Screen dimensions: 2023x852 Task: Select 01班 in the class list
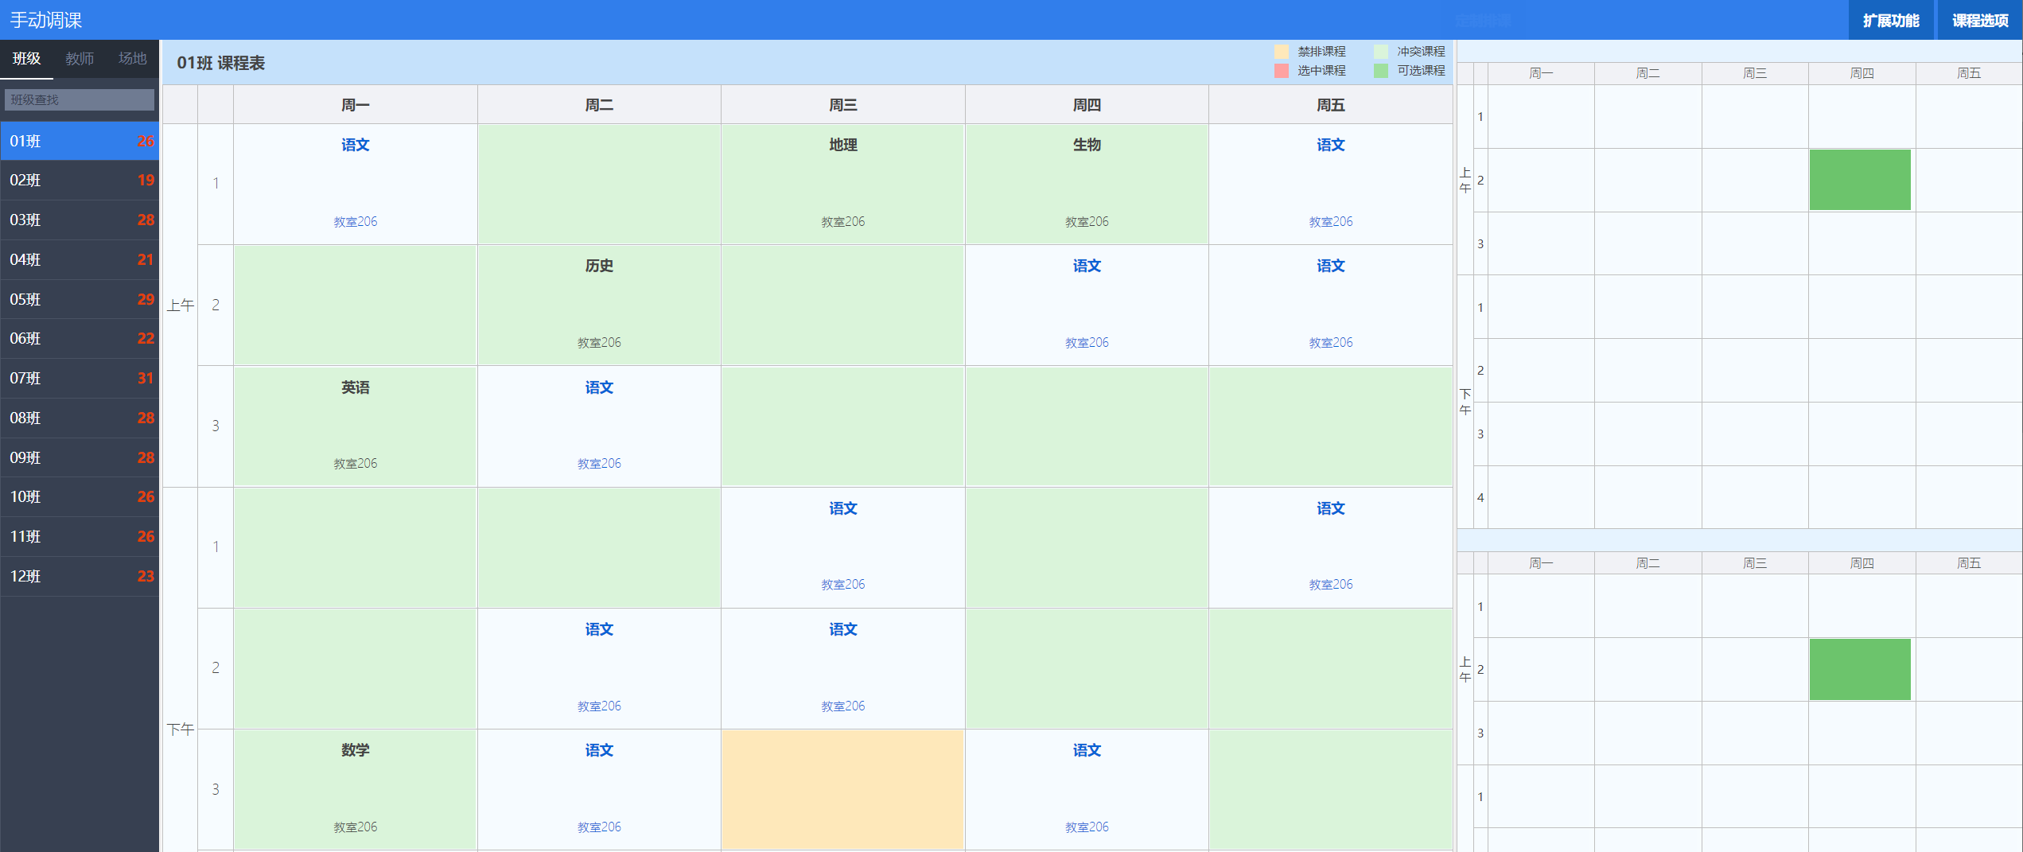80,141
